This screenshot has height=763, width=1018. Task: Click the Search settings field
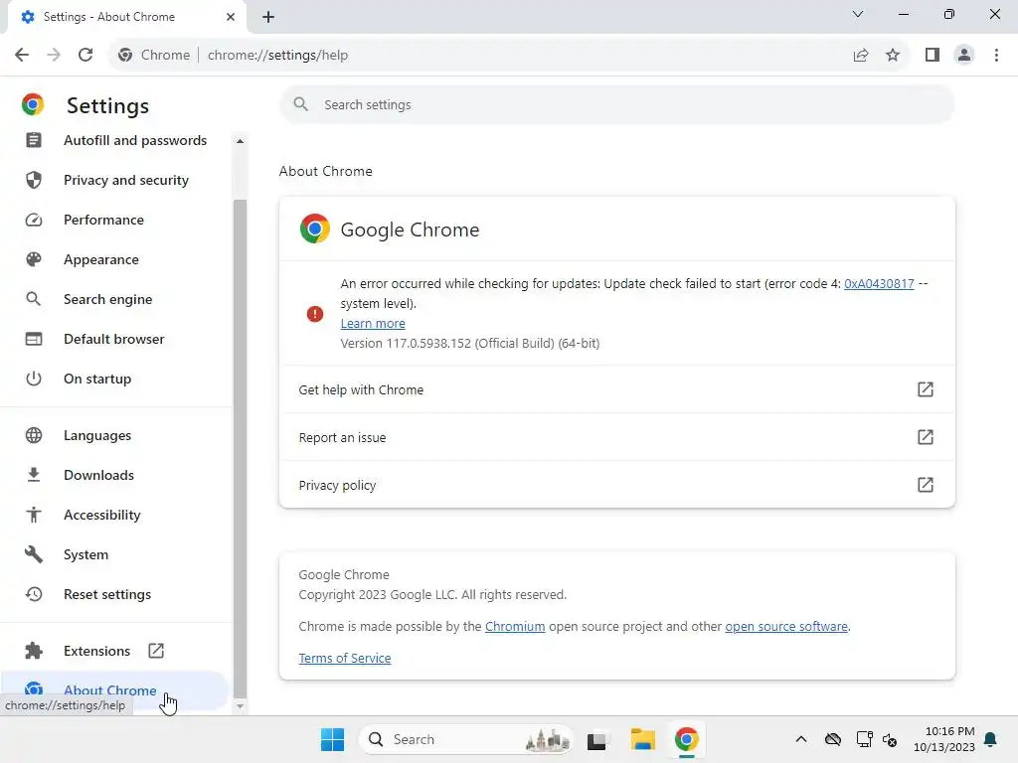click(616, 104)
